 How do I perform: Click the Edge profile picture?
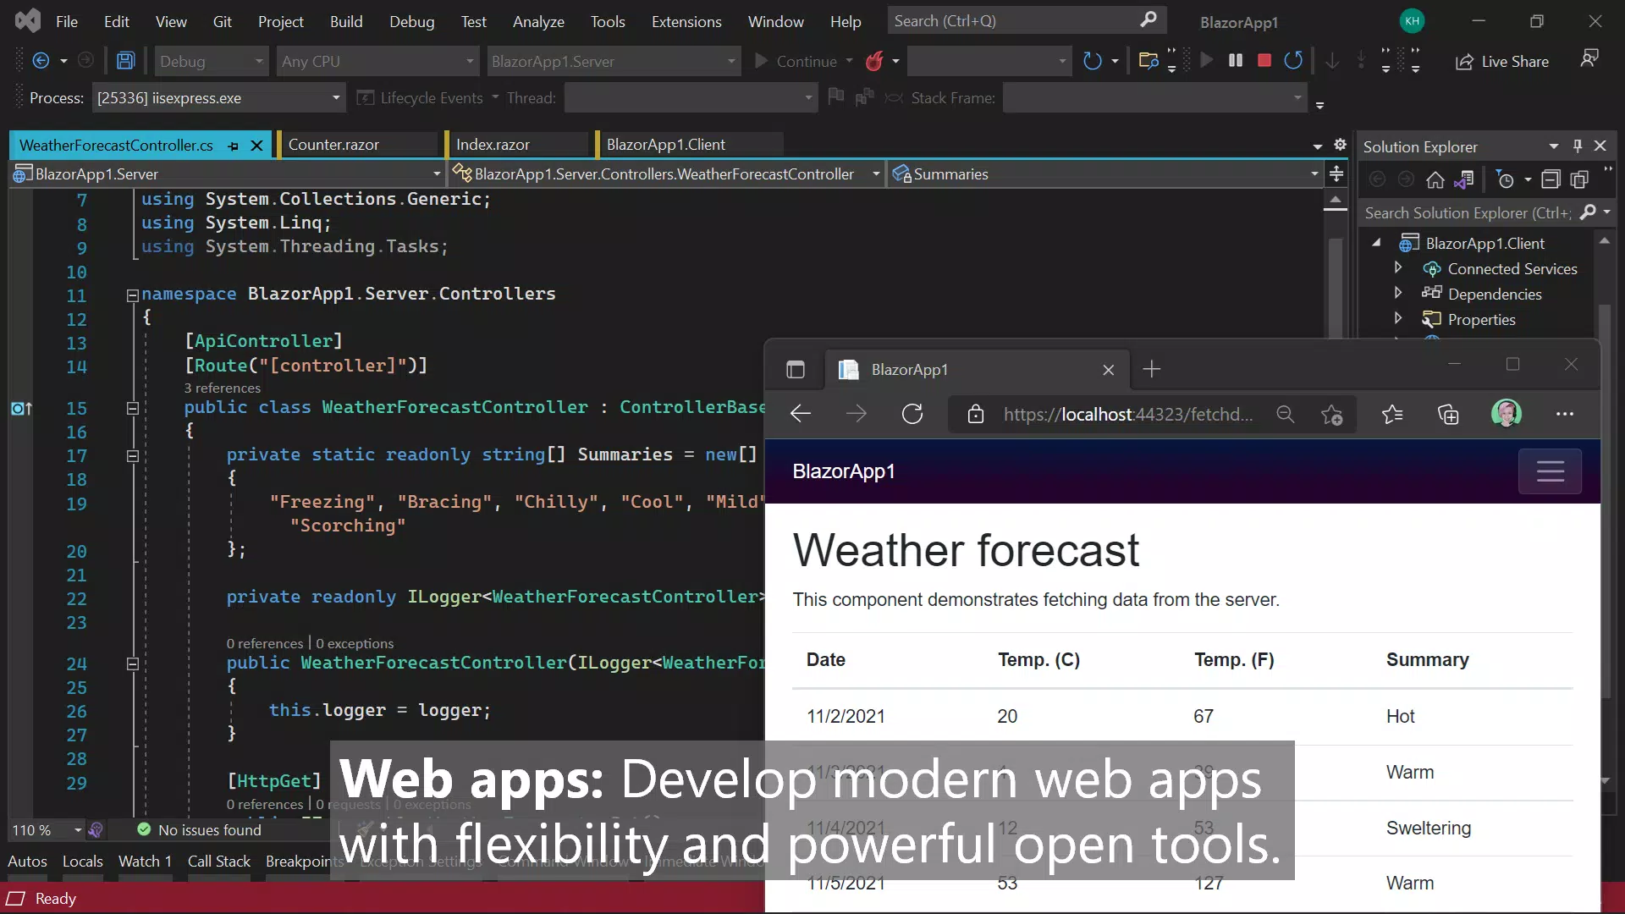tap(1507, 413)
